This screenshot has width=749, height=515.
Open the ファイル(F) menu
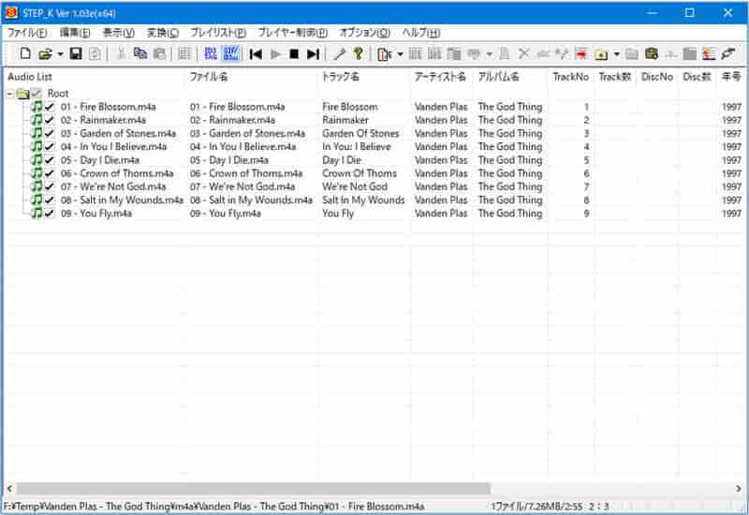(x=27, y=32)
